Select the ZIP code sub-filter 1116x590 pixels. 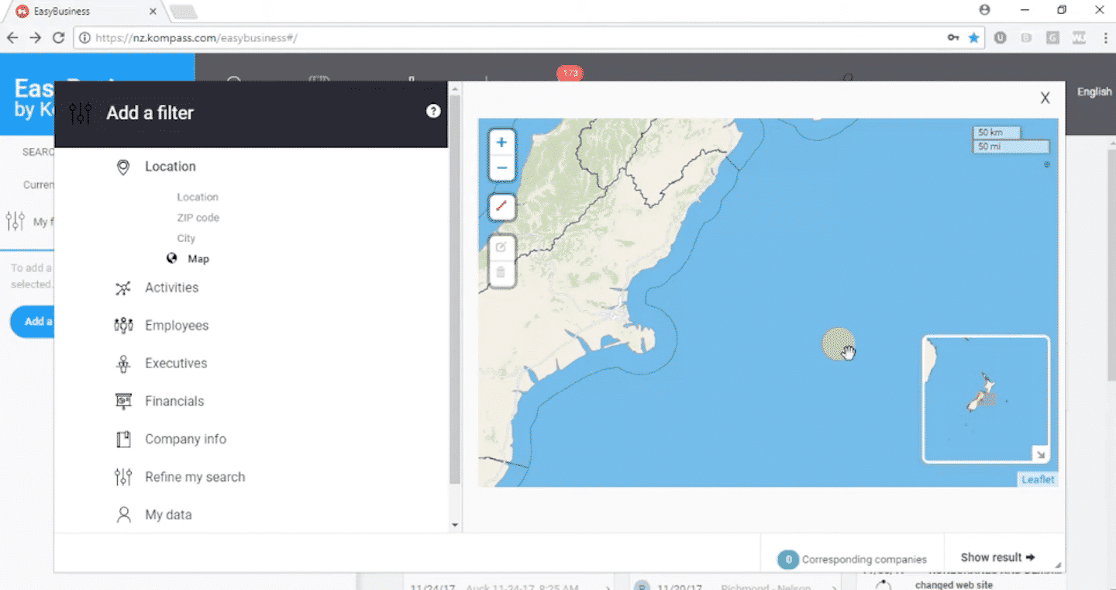click(198, 218)
